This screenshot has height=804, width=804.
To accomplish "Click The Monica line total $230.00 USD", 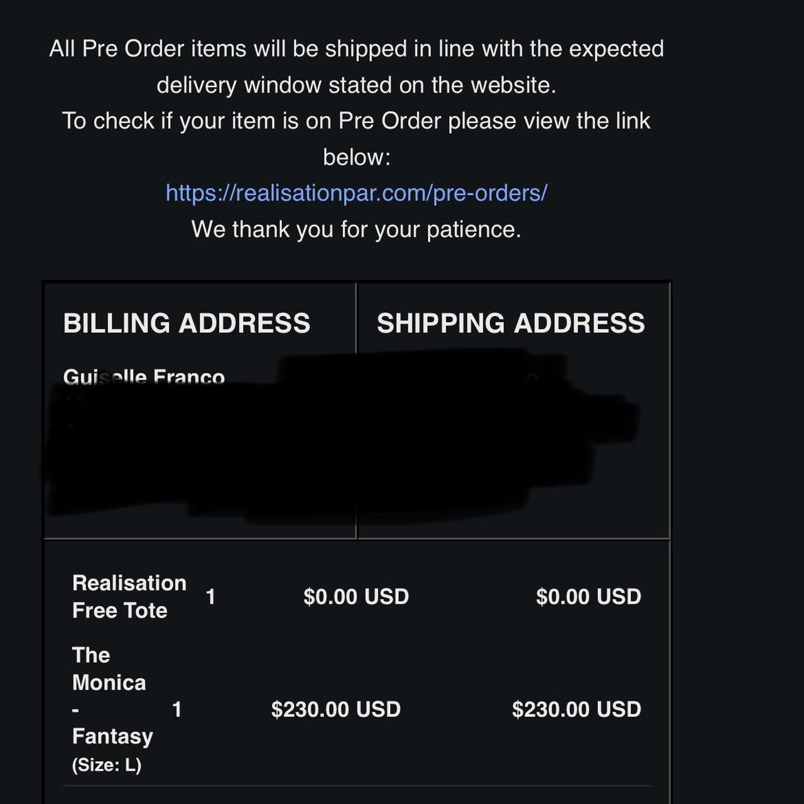I will click(577, 710).
